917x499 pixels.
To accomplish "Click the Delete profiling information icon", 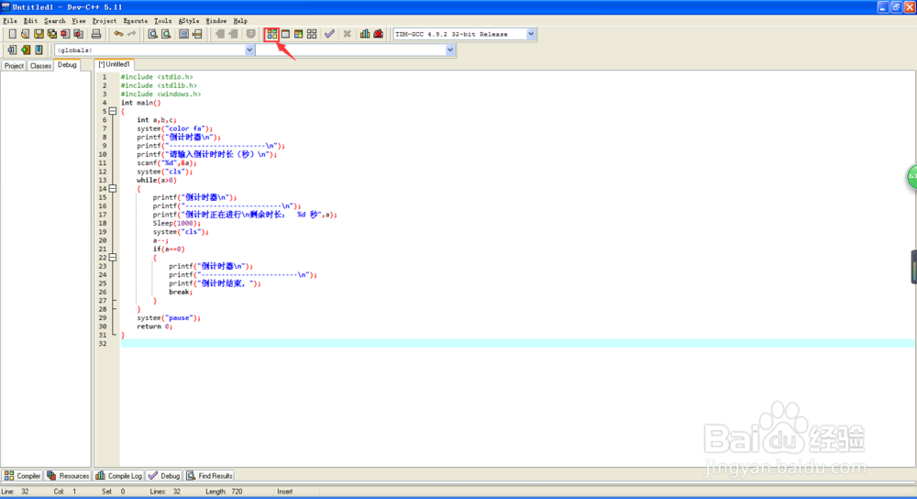I will point(379,34).
